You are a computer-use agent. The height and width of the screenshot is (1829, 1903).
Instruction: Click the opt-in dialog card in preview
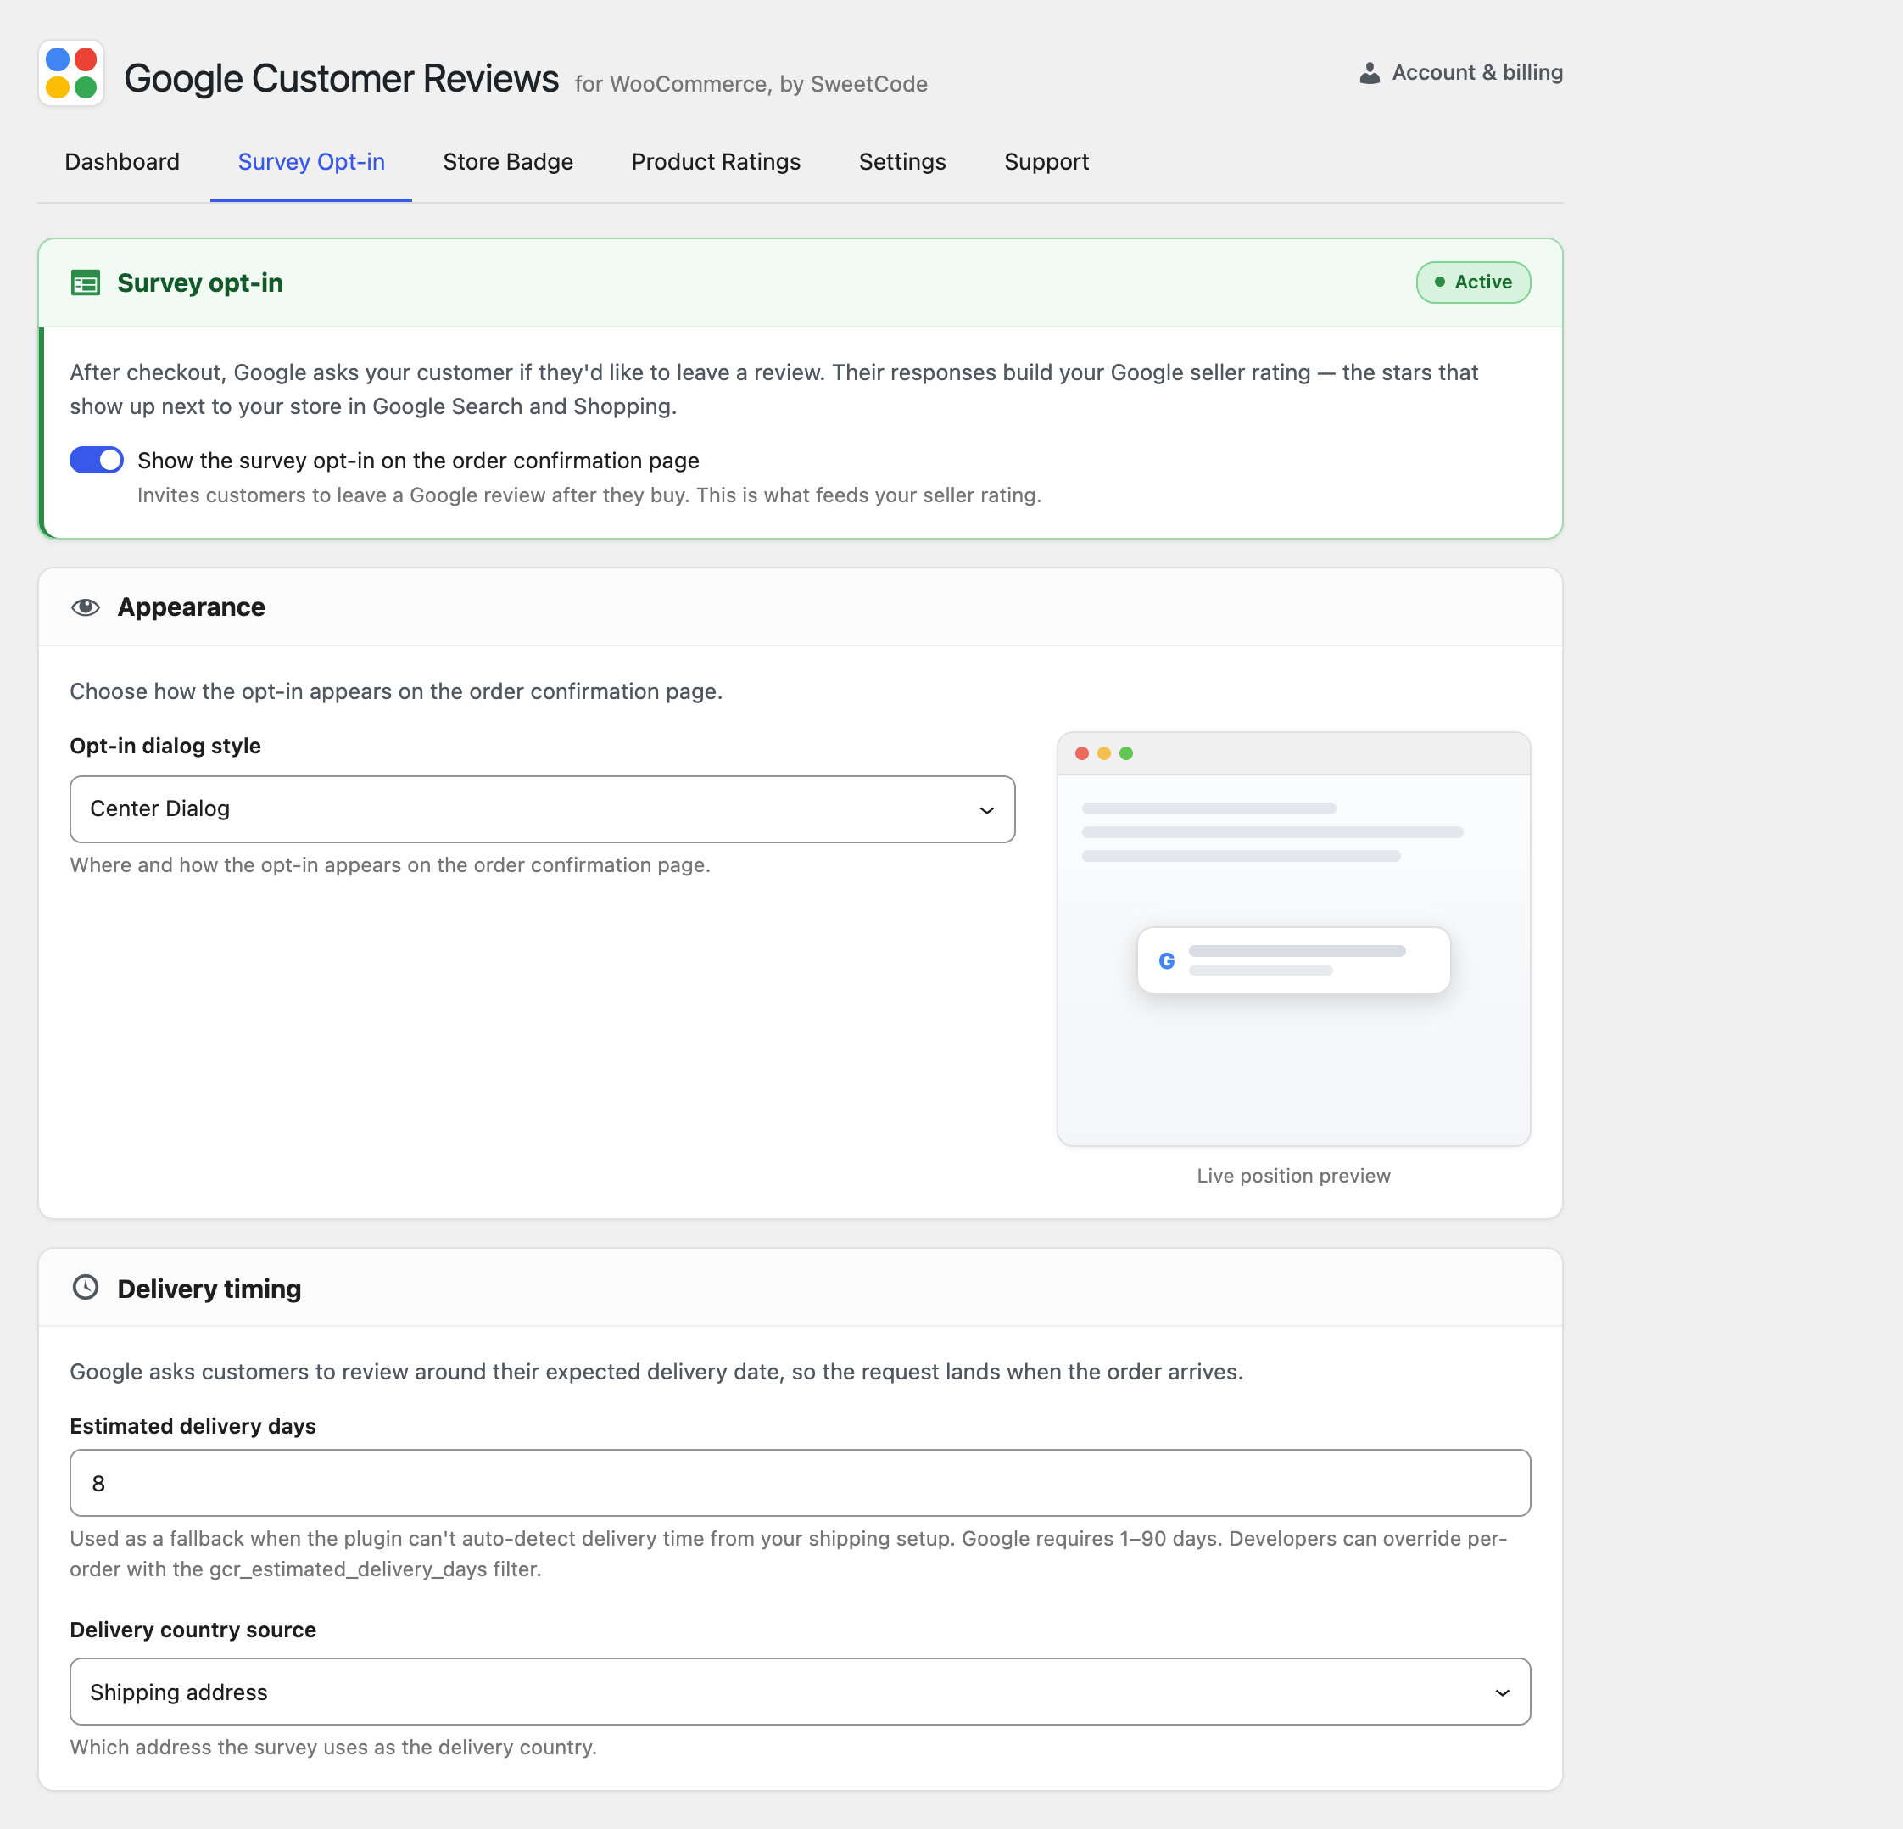(1293, 959)
